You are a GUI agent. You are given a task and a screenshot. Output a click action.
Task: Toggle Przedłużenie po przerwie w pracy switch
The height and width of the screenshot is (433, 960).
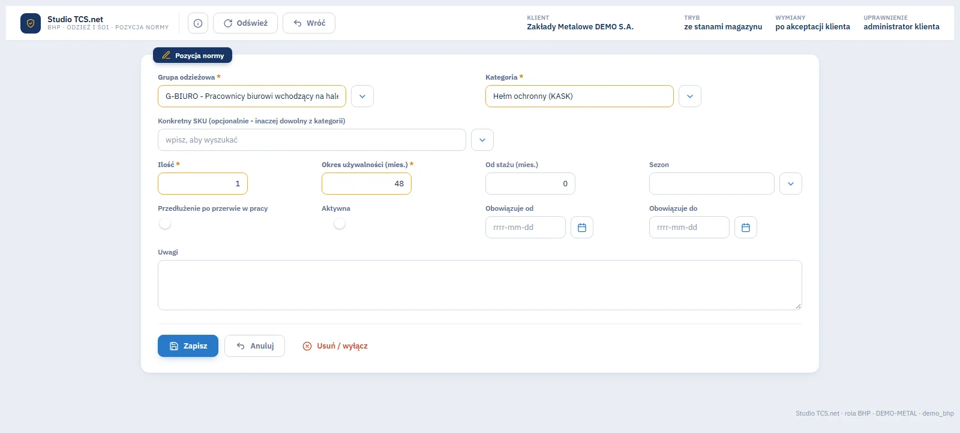(x=165, y=223)
